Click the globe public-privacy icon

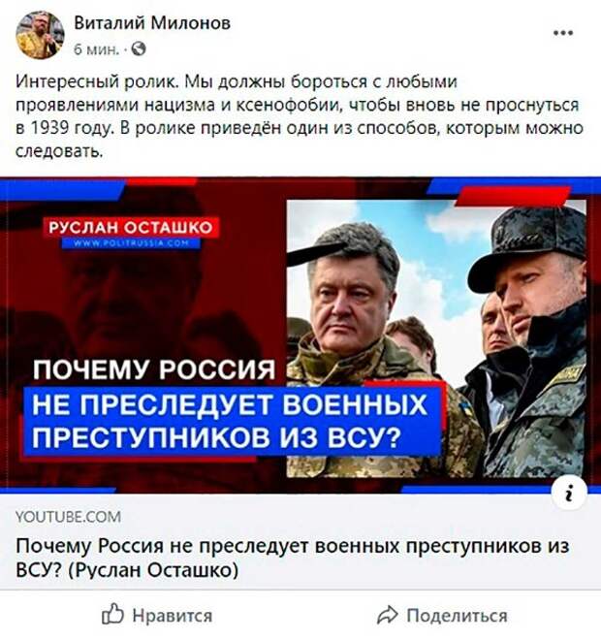pos(139,49)
